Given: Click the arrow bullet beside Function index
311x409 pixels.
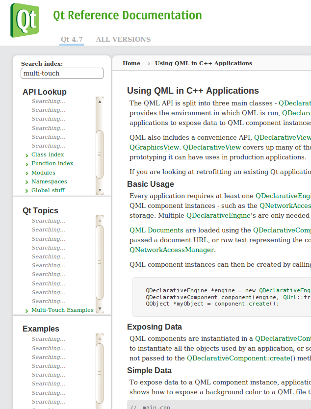Looking at the screenshot, I should point(26,164).
